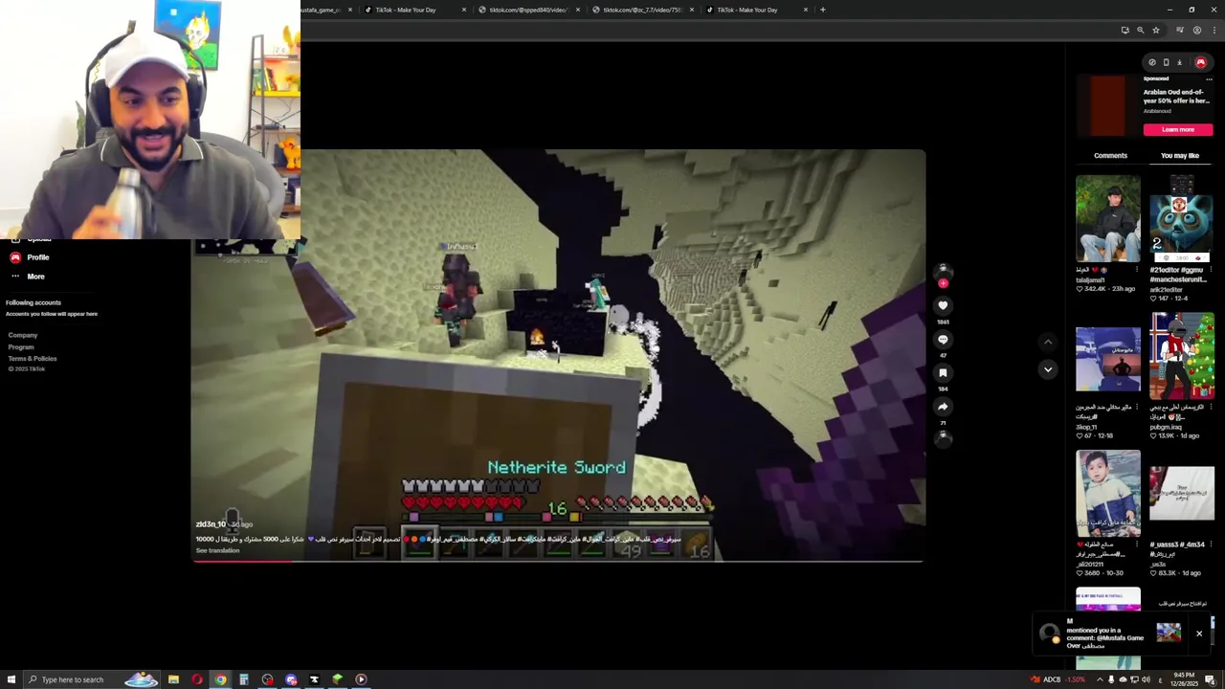Click the taskbar search box
Viewport: 1225px width, 689px height.
92,679
